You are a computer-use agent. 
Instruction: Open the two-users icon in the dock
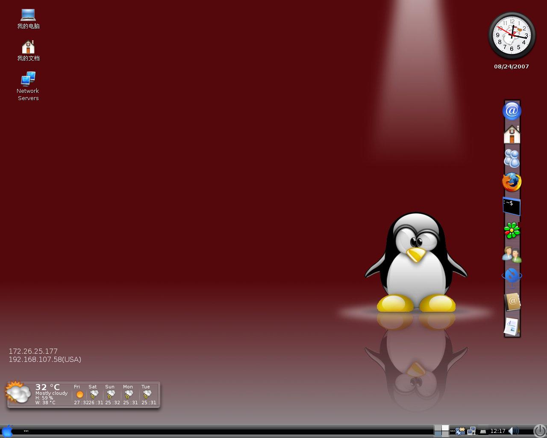(x=512, y=255)
